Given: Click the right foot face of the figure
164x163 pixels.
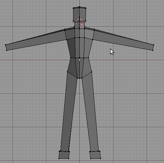Looking at the screenshot, I should click(95, 155).
